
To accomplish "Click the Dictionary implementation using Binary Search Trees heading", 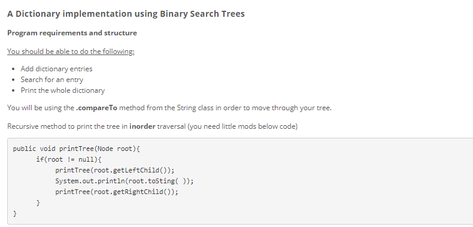I will 126,14.
